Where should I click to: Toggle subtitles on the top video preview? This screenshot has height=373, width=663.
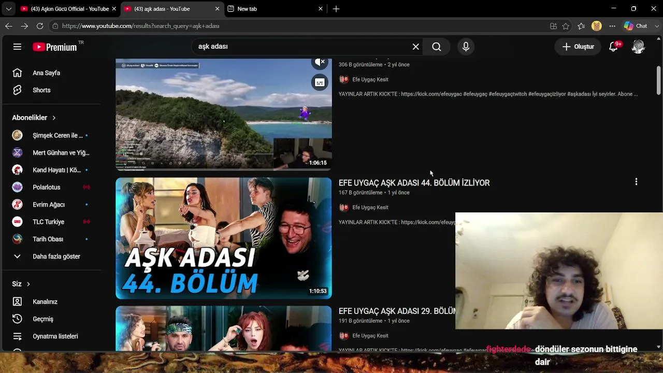click(320, 82)
